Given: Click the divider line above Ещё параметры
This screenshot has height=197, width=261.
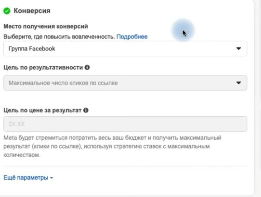Looking at the screenshot, I should [125, 166].
